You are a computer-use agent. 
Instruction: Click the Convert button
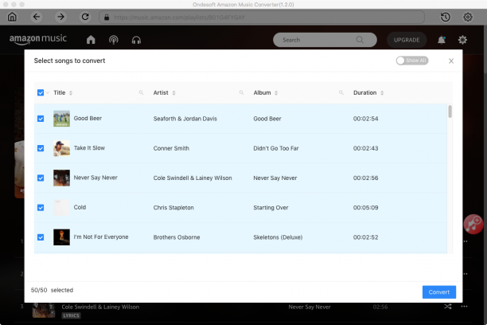(439, 292)
